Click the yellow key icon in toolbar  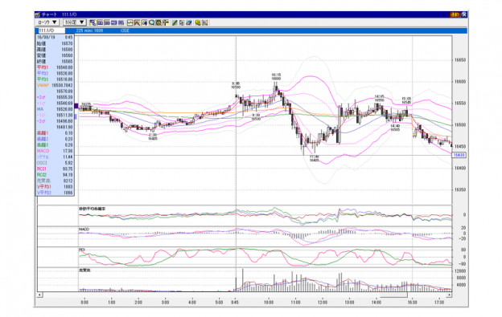point(198,22)
